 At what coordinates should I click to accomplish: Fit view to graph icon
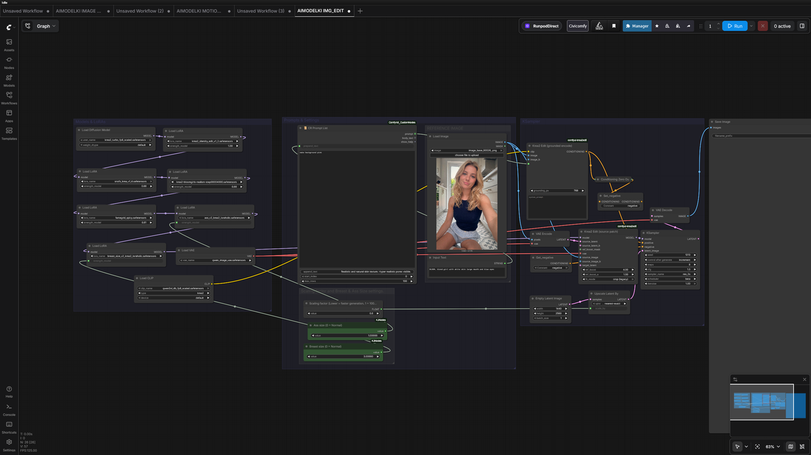[x=757, y=447]
